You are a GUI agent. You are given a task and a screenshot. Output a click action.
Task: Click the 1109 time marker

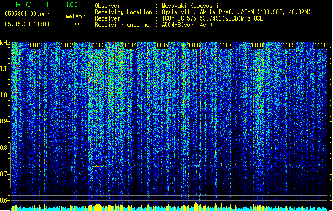point(289,45)
